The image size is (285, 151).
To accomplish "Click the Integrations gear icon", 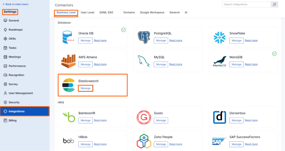I will pyautogui.click(x=5, y=111).
